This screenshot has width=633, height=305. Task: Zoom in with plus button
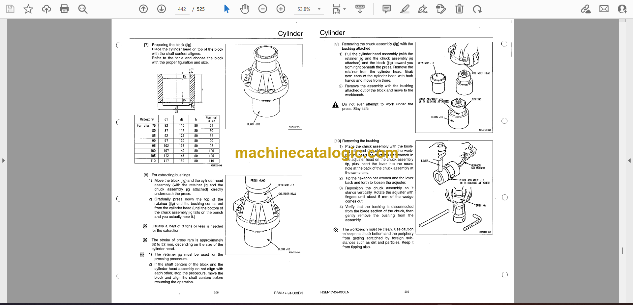pos(281,9)
